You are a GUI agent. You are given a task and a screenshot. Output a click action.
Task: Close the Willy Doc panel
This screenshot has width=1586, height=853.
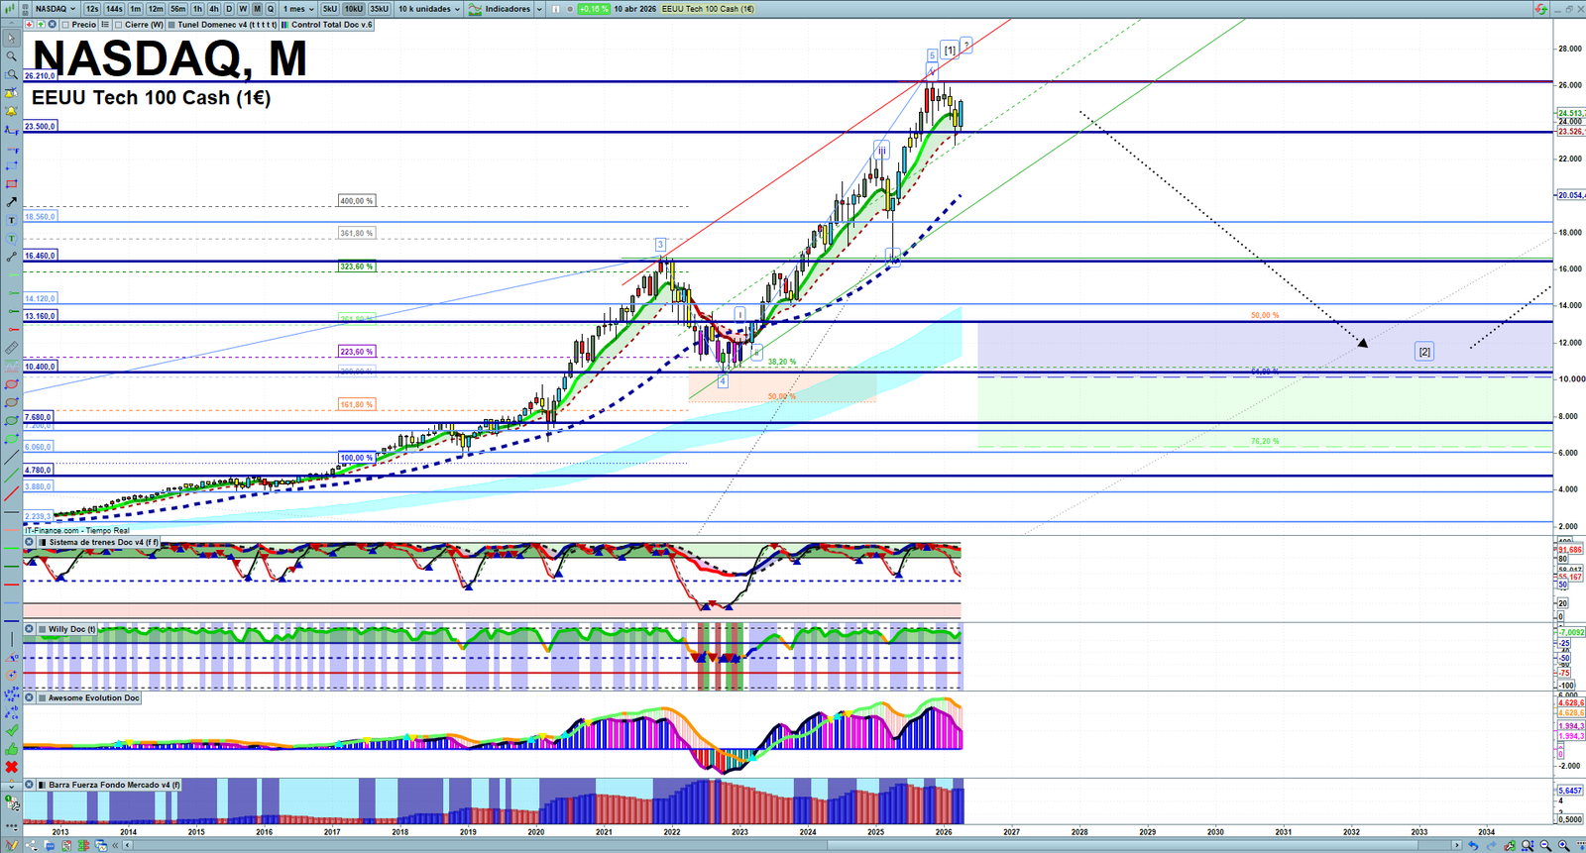click(x=30, y=629)
